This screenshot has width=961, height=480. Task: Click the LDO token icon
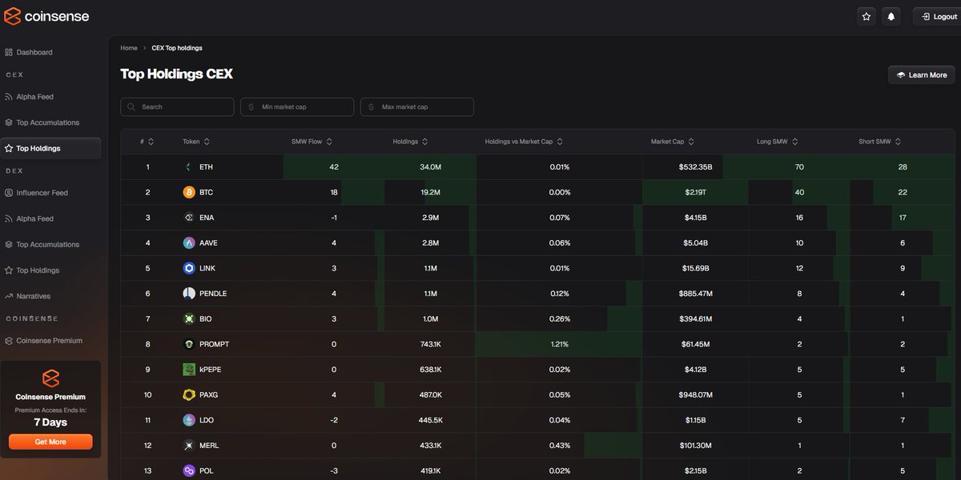coord(189,420)
